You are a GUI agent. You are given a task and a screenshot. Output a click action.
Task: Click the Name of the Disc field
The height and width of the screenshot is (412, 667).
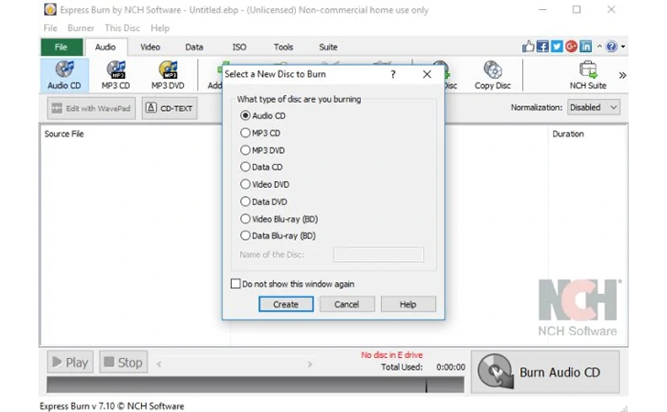[x=378, y=255]
